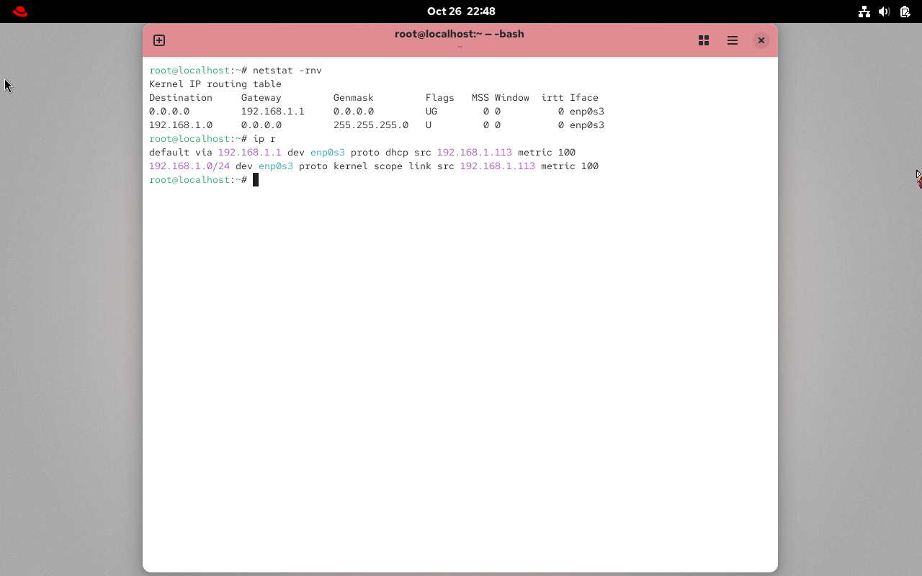This screenshot has height=576, width=922.
Task: Open the calendar via Oct 26 22:48 clock
Action: coord(461,11)
